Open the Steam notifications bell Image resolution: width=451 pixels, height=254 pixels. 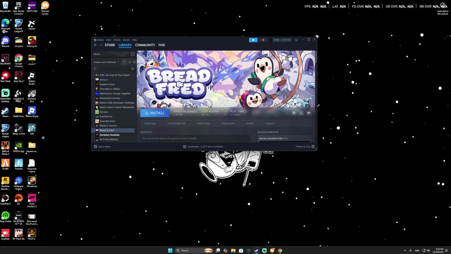(263, 40)
